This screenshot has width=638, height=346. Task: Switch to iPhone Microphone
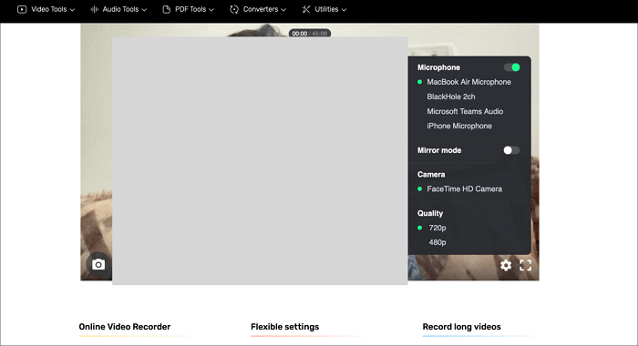click(x=459, y=126)
